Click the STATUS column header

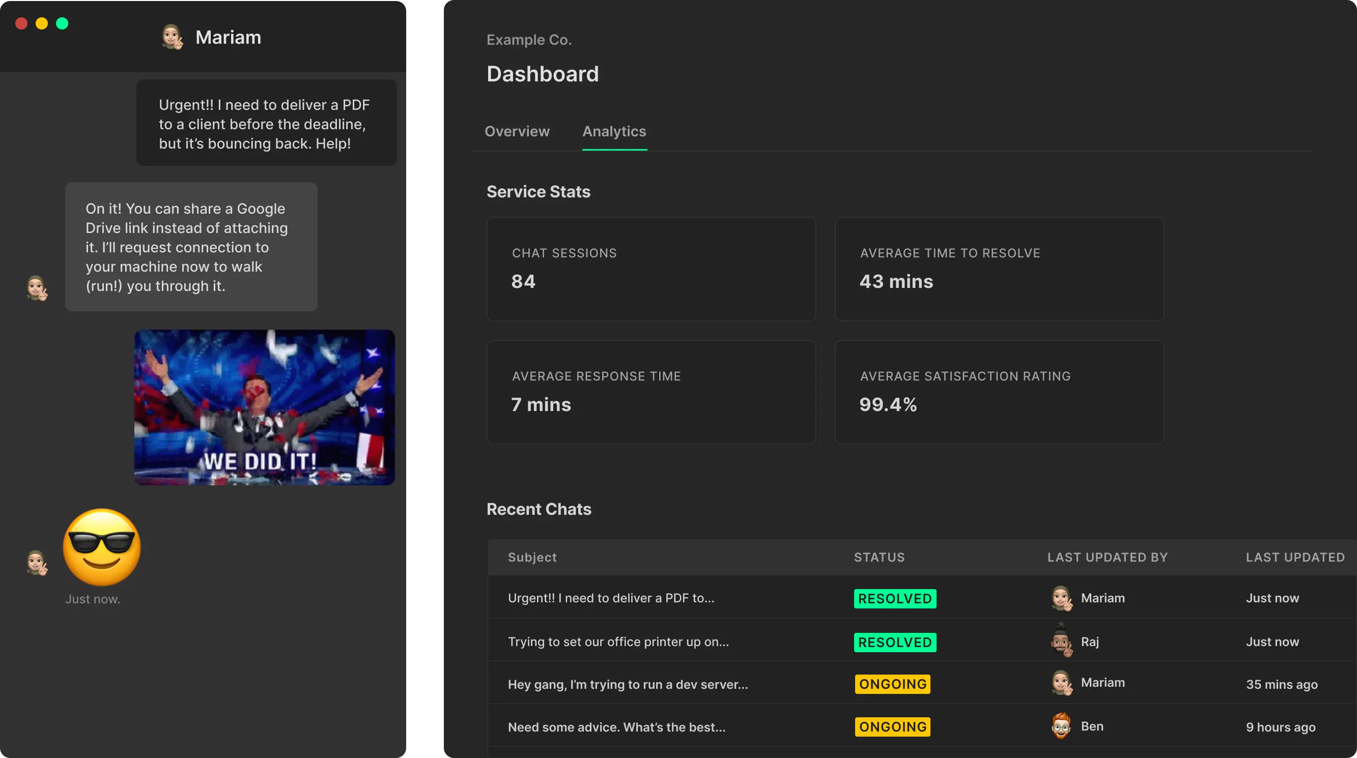[879, 558]
